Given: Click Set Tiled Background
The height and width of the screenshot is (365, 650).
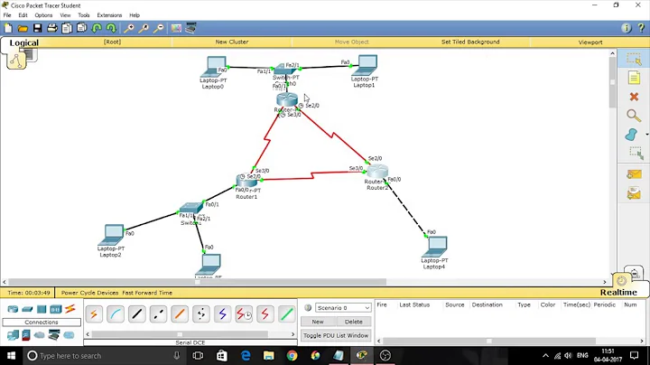Looking at the screenshot, I should [x=470, y=42].
